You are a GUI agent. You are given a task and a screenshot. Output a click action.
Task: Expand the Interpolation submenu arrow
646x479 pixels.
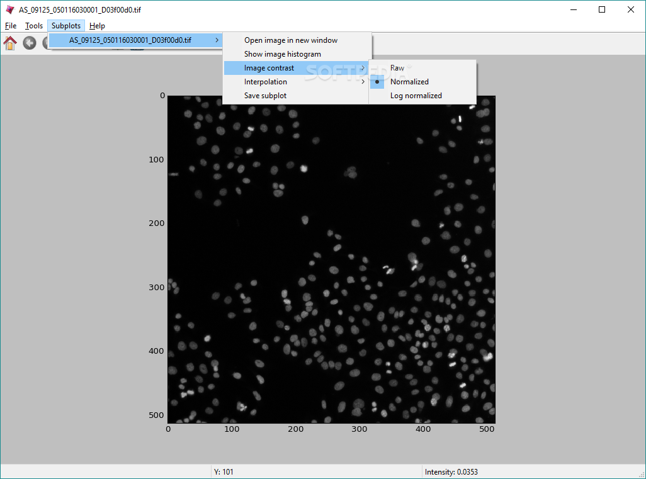(x=363, y=82)
